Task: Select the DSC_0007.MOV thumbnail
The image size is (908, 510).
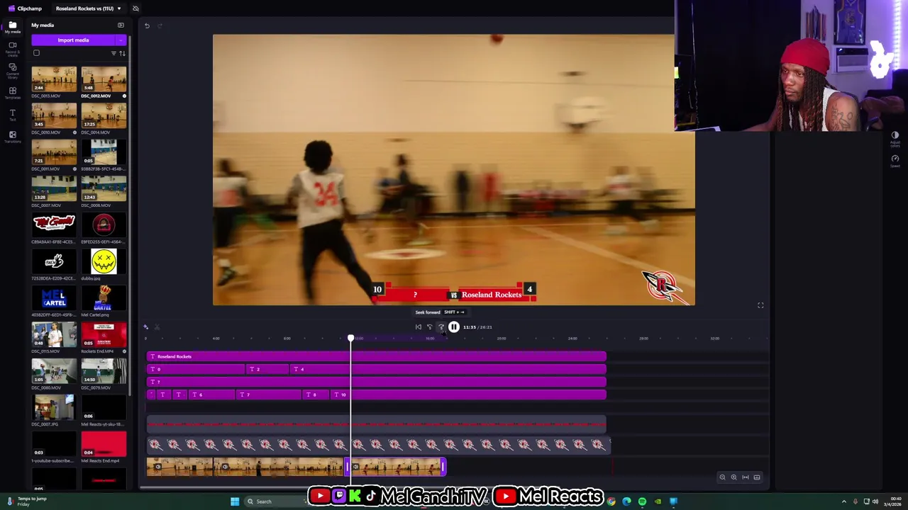Action: pyautogui.click(x=54, y=188)
